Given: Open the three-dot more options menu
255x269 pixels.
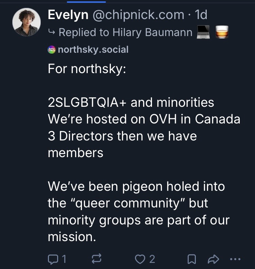Looking at the screenshot, I should (235, 259).
